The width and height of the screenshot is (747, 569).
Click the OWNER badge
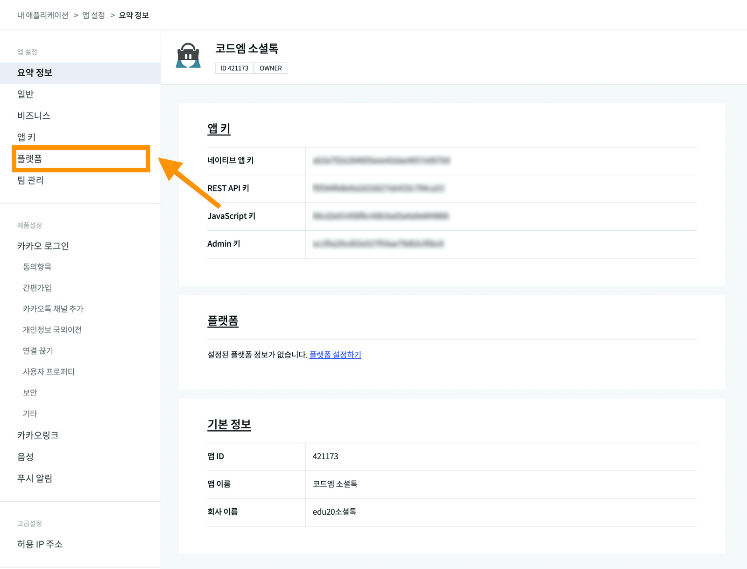click(x=271, y=68)
